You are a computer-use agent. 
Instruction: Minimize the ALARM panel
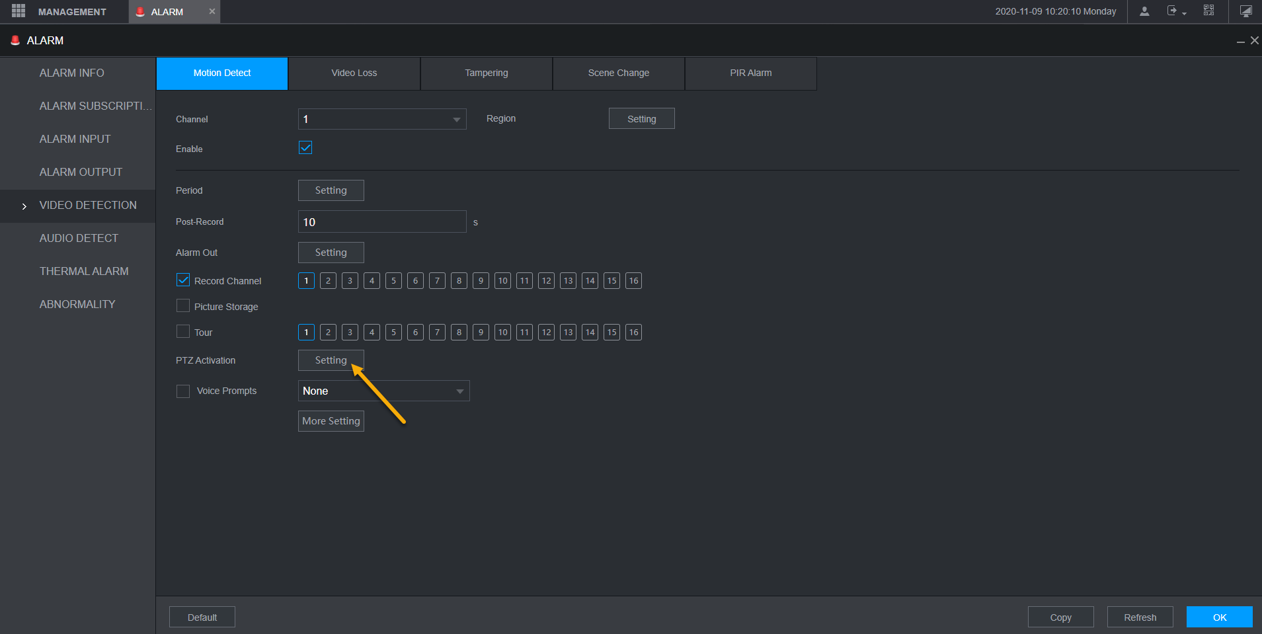click(x=1240, y=41)
